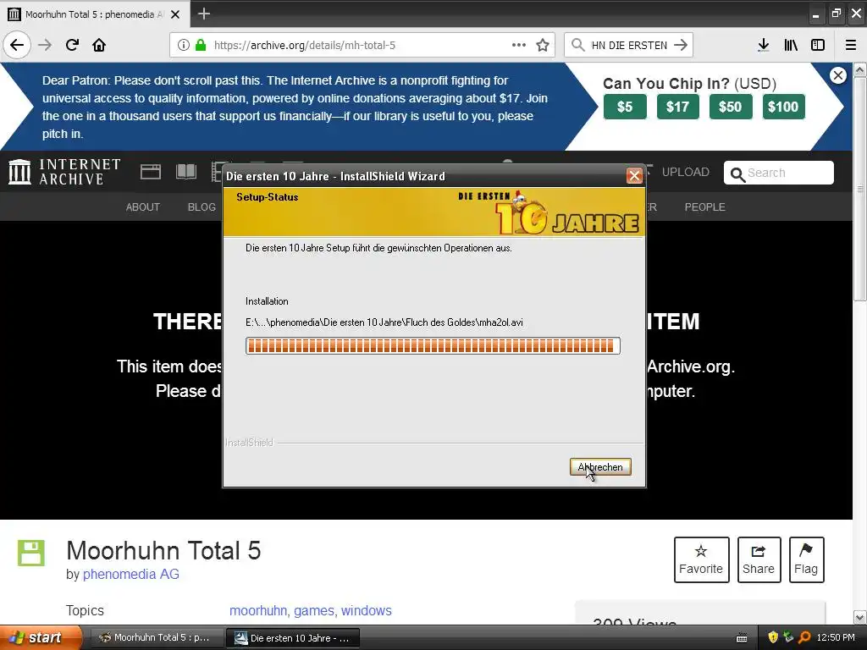Open the BLOG menu item
Screen dimensions: 867x650
point(202,207)
